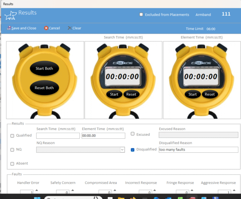Click the red Cancel icon
The image size is (241, 199).
[46, 28]
